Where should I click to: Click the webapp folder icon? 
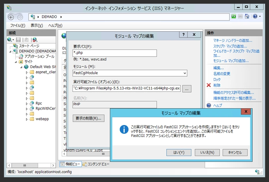pos(32,119)
